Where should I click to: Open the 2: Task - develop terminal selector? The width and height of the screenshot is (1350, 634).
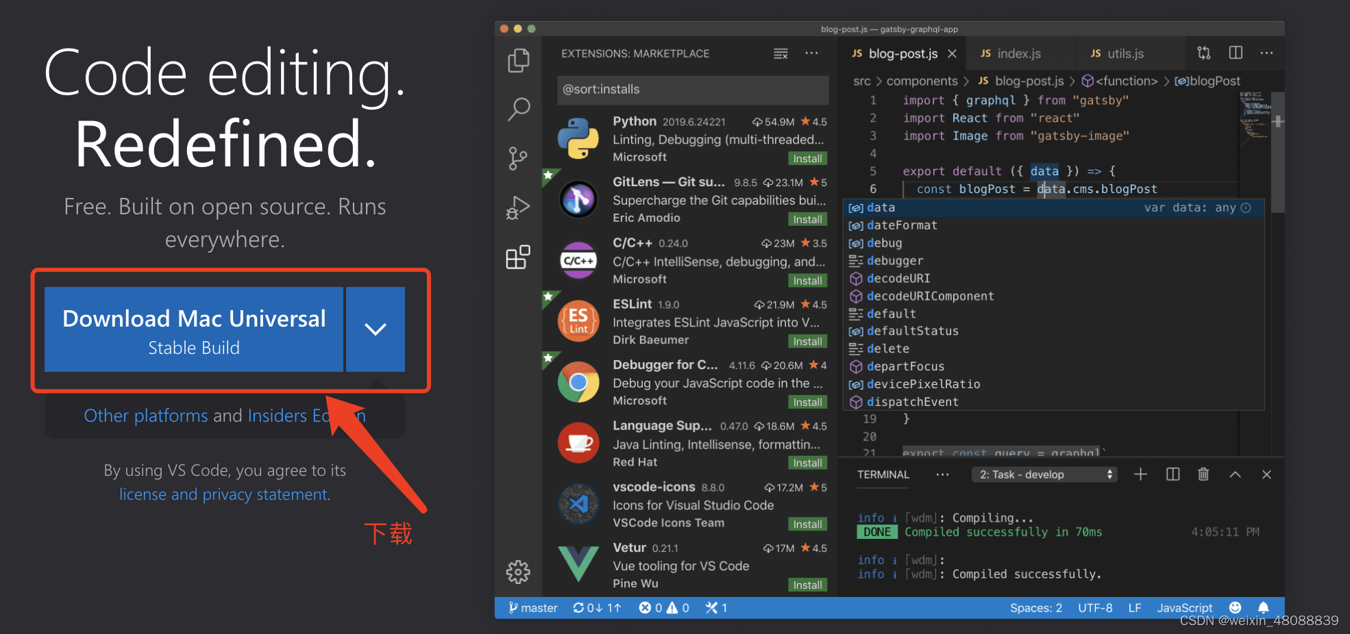pos(1044,474)
